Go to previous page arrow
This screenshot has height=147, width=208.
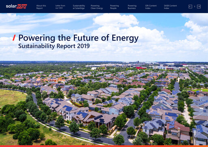[190, 6]
